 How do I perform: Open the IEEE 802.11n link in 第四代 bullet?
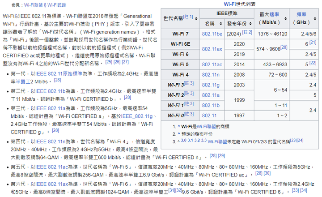[50, 141]
